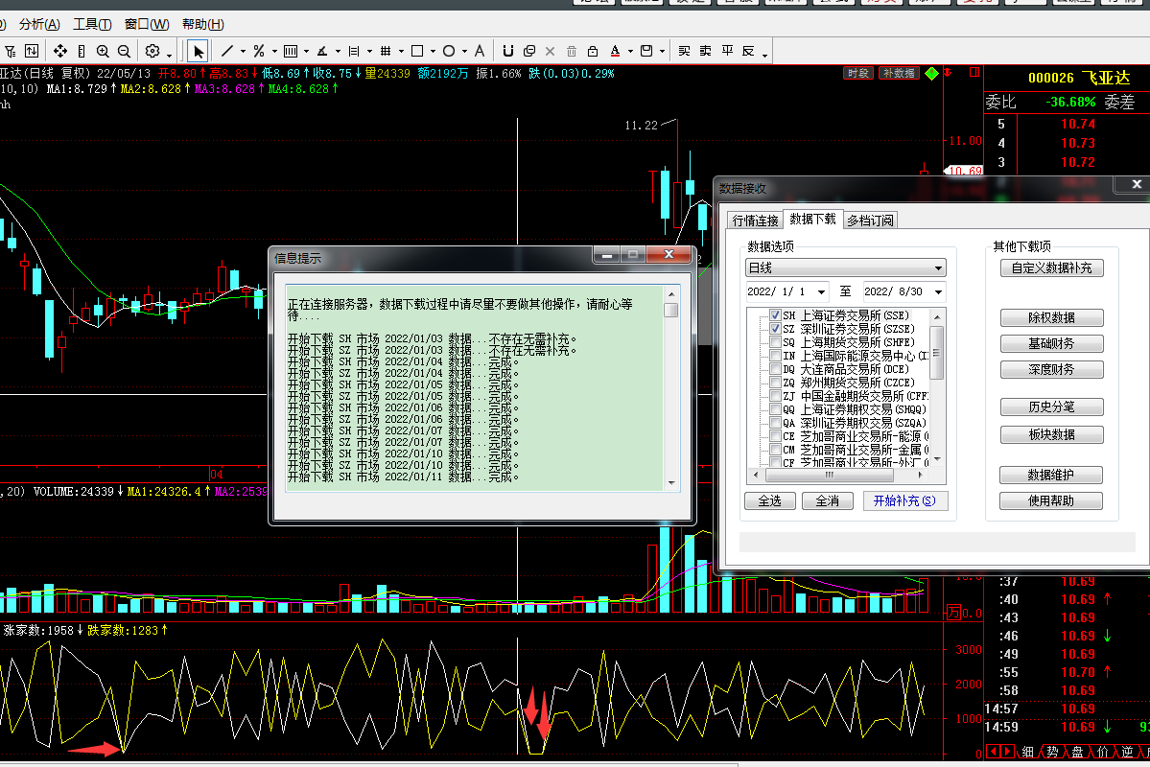This screenshot has height=767, width=1150.
Task: Click the filter funnel icon in toolbar
Action: [x=11, y=52]
